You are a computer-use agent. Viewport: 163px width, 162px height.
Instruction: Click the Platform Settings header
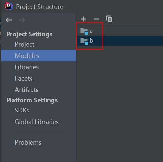pos(32,100)
